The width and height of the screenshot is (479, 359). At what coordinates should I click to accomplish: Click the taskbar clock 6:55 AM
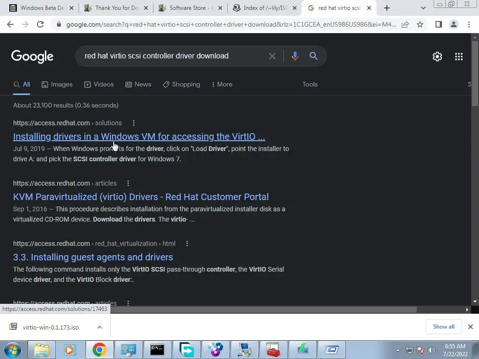tap(455, 350)
